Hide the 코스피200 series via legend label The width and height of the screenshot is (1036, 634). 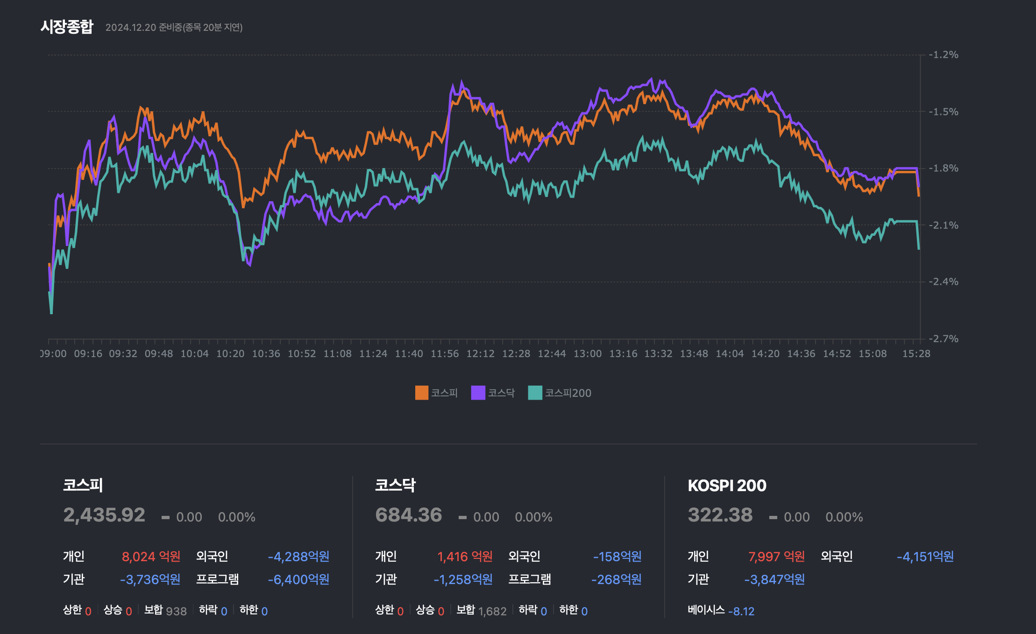[x=568, y=393]
